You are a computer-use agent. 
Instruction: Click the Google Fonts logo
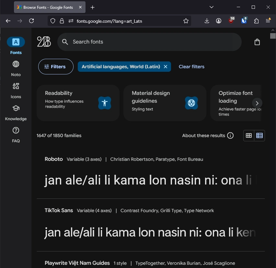point(44,42)
